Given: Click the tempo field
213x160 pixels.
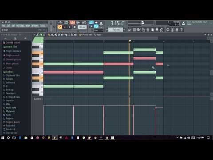Looking at the screenshot, I should point(82,27).
